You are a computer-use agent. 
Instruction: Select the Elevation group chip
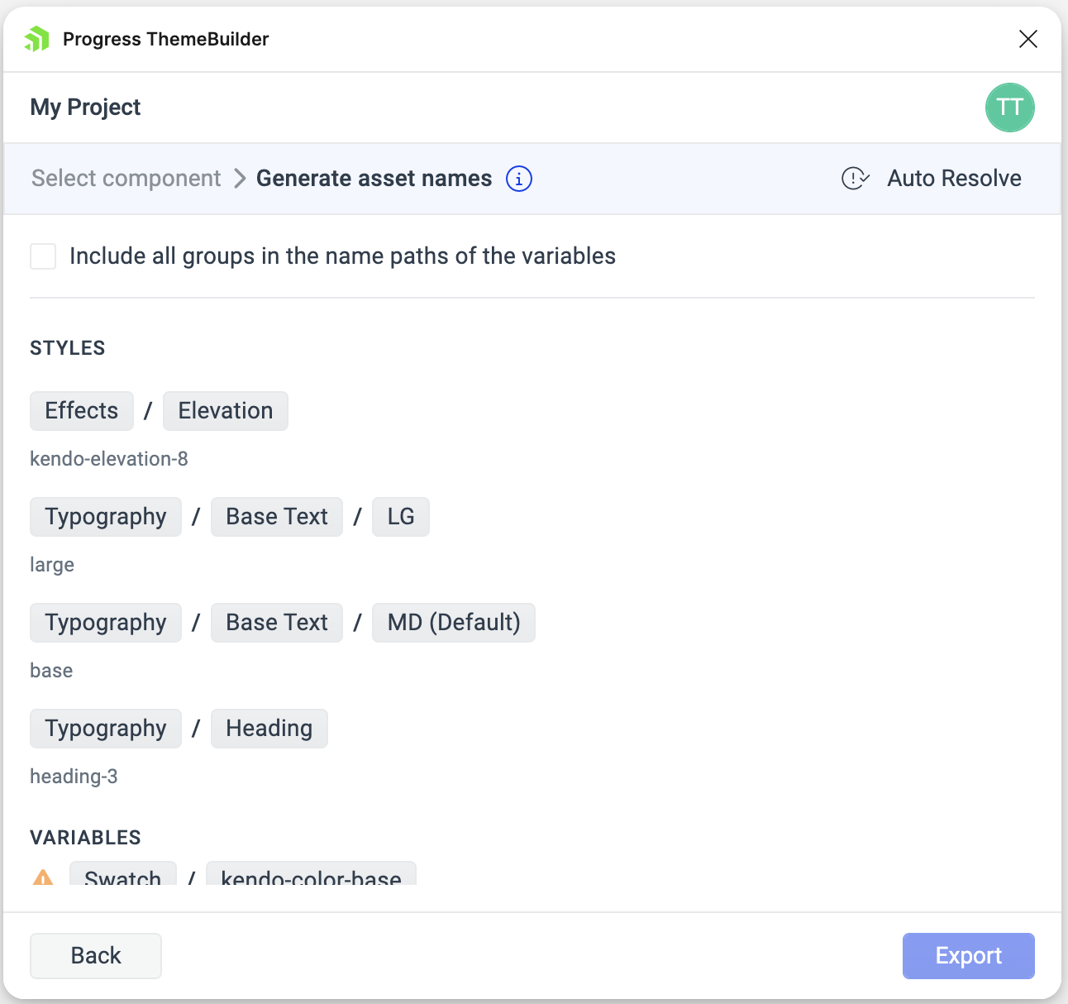tap(225, 410)
